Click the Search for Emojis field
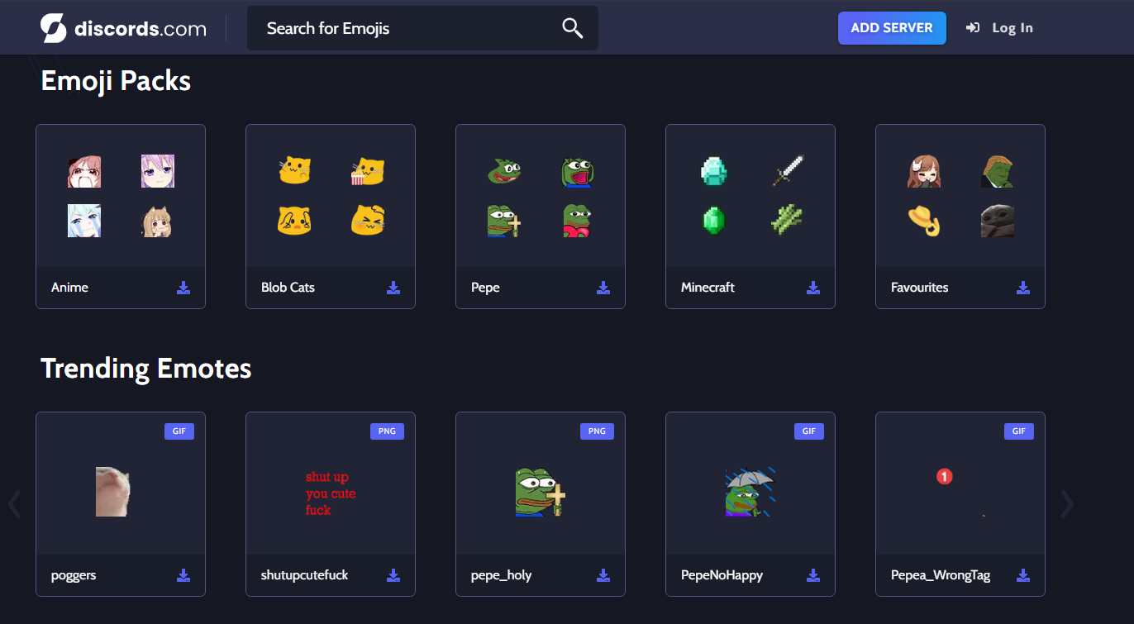Screen dimensions: 1134x624 click(x=422, y=28)
